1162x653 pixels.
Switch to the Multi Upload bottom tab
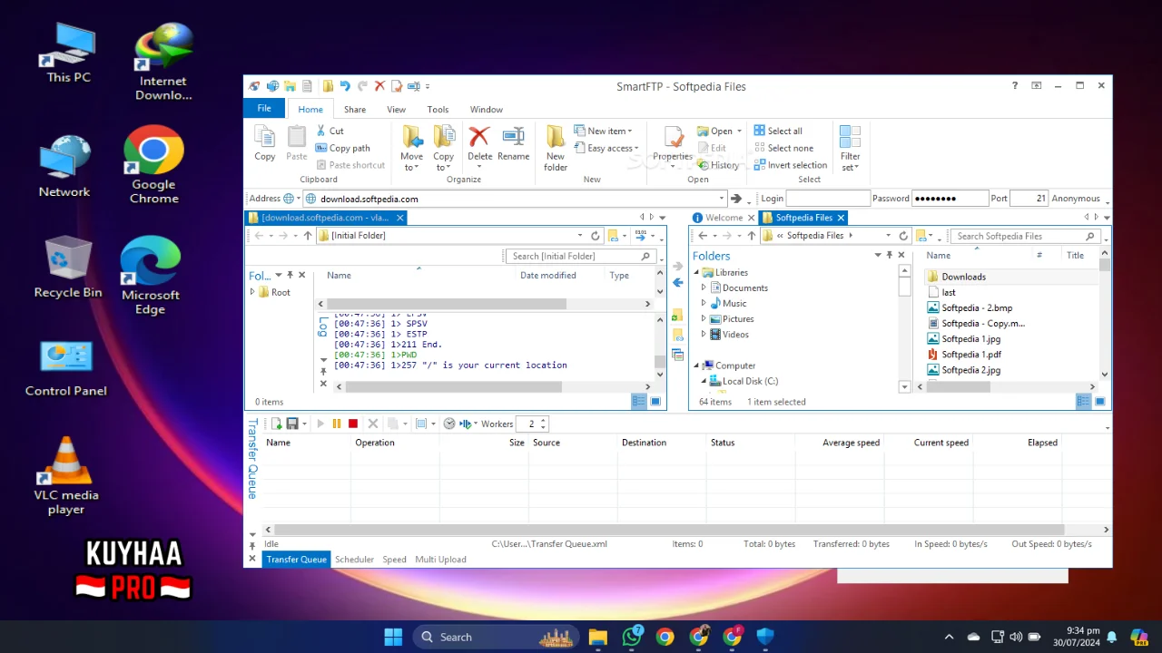coord(440,560)
